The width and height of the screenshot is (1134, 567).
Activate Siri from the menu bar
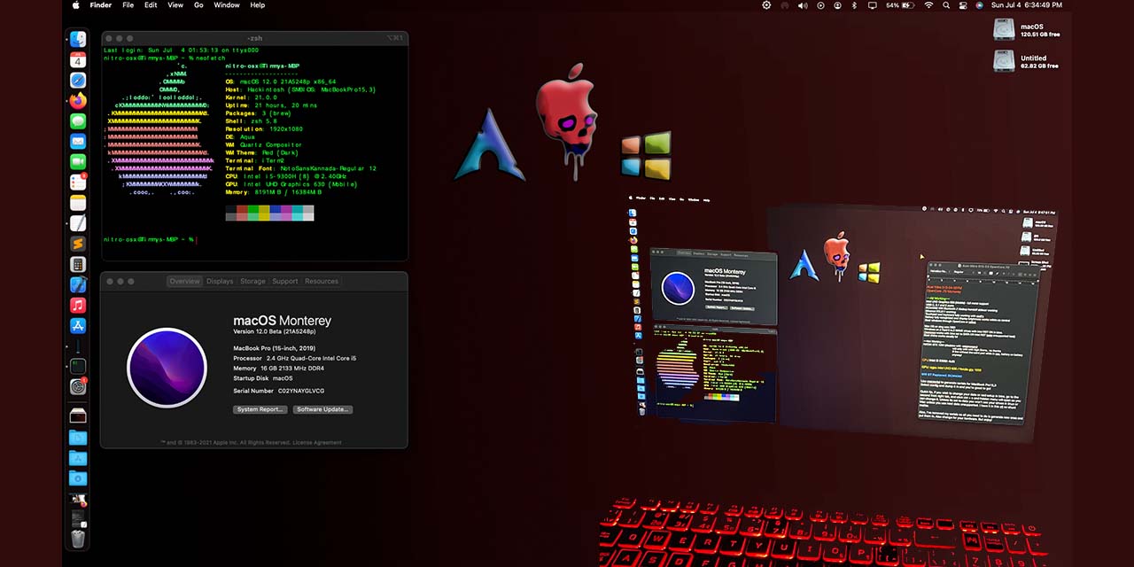tap(979, 5)
